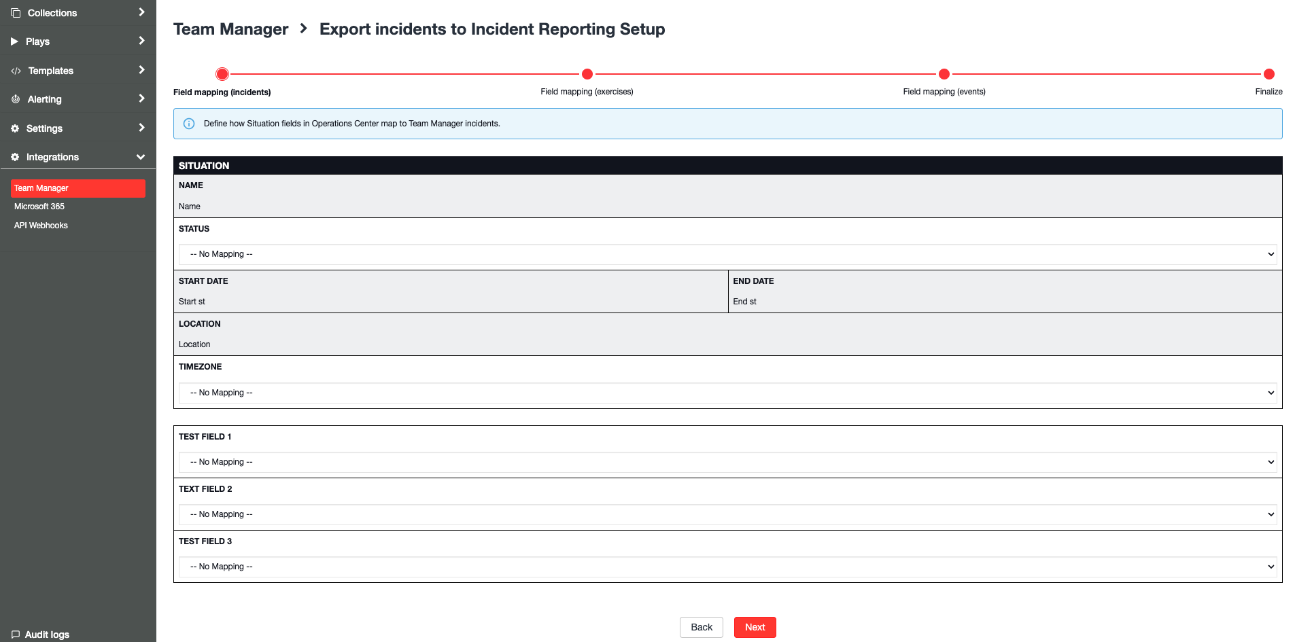The height and width of the screenshot is (642, 1295).
Task: Click the Collections sidebar icon
Action: point(16,13)
